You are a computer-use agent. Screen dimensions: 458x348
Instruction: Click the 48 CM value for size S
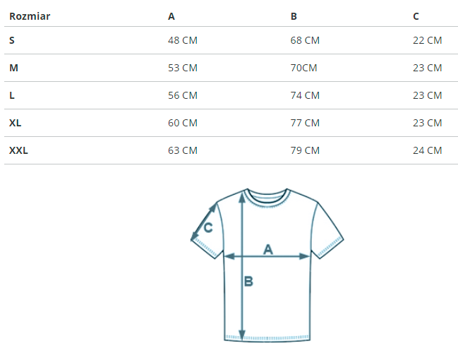(x=182, y=40)
